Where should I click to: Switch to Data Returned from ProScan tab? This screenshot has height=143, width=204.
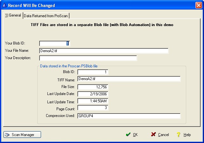tap(46, 16)
